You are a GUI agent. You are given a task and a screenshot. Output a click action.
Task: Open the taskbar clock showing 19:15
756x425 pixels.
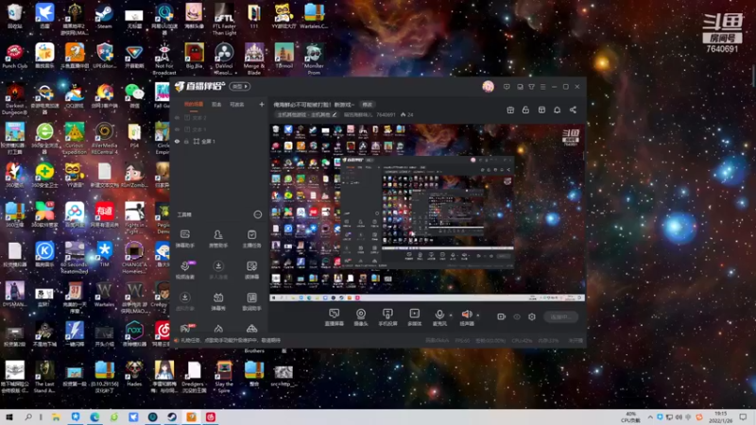[721, 417]
